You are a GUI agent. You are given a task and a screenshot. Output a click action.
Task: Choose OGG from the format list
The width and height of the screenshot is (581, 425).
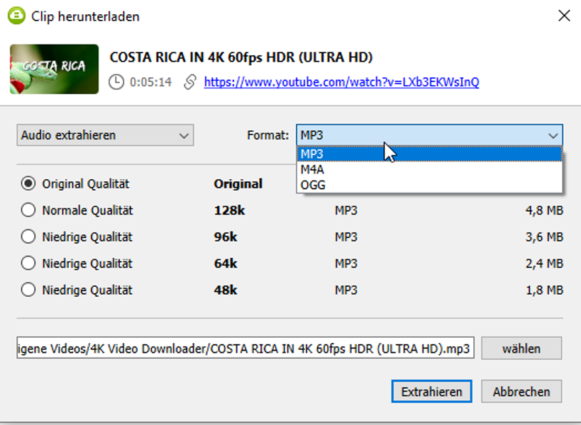[429, 185]
